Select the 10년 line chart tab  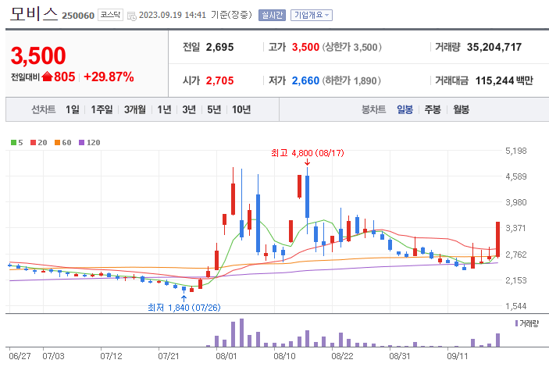pyautogui.click(x=241, y=109)
